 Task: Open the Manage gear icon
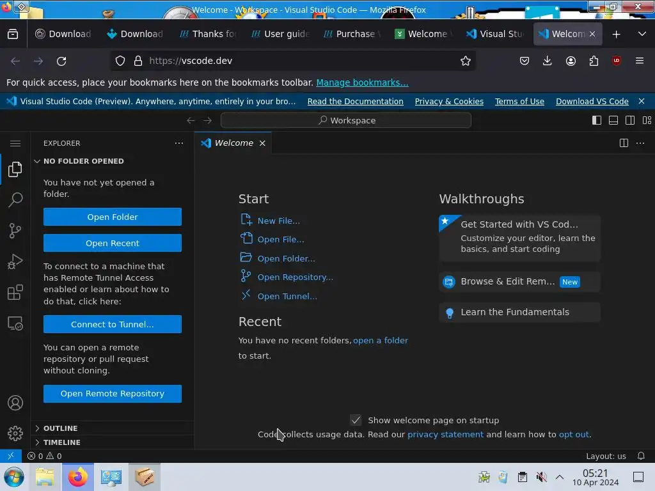pyautogui.click(x=15, y=433)
